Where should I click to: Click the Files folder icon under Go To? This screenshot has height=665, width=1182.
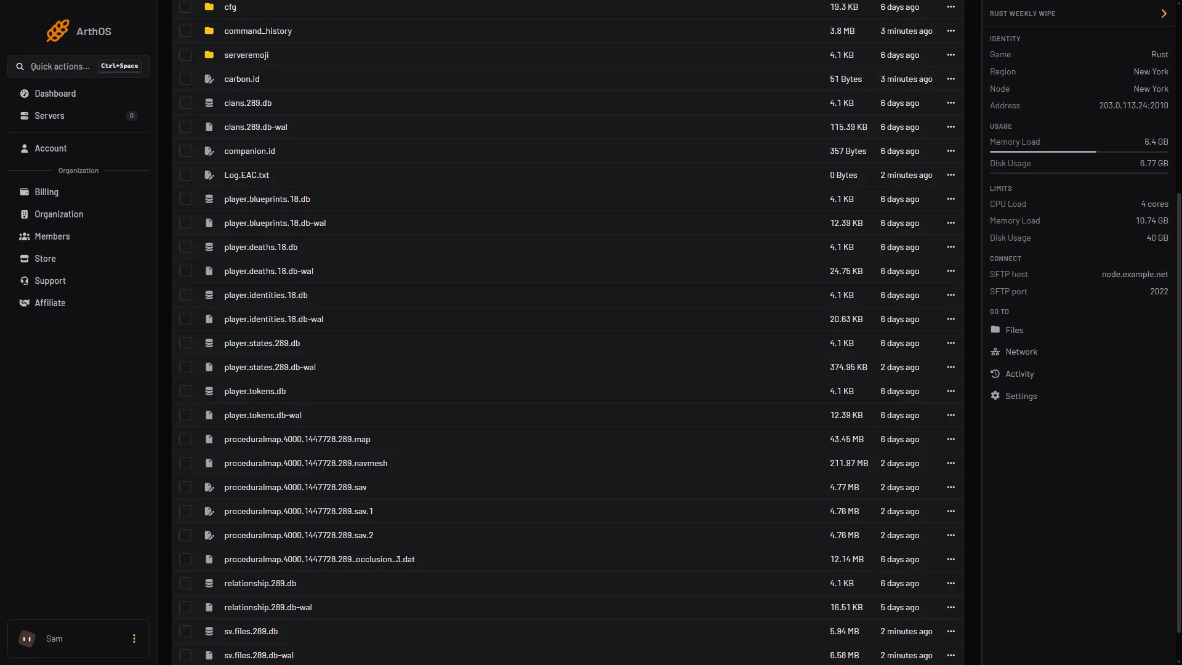point(995,330)
